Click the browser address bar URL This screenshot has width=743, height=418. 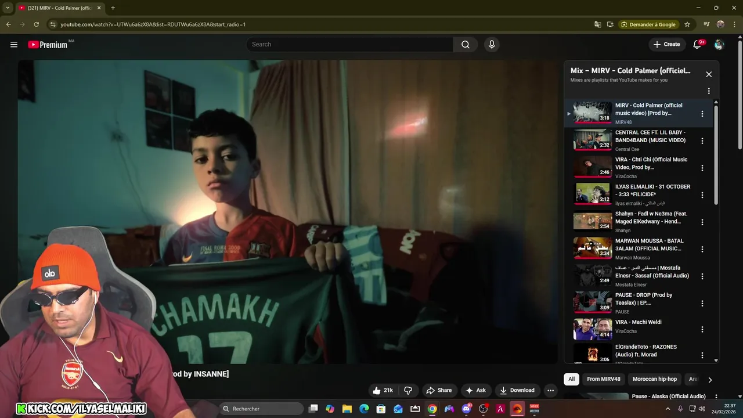[153, 24]
